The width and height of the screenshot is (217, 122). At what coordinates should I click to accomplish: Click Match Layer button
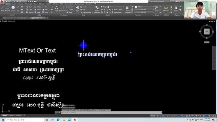117,12
